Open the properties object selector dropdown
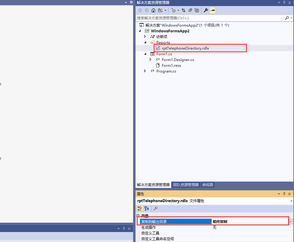294x242 pixels. (x=291, y=201)
